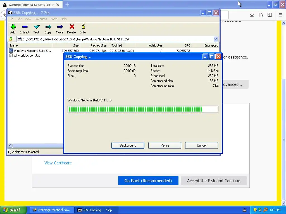The height and width of the screenshot is (214, 286).
Task: Click the Add toolbar icon in 7-Zip
Action: (13, 27)
